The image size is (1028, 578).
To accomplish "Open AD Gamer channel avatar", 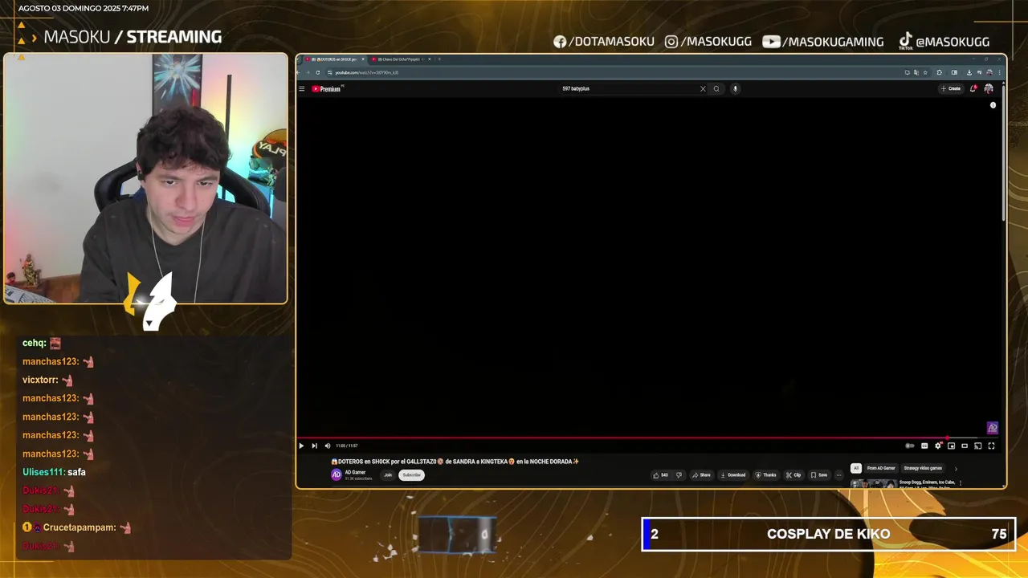I will click(x=337, y=474).
